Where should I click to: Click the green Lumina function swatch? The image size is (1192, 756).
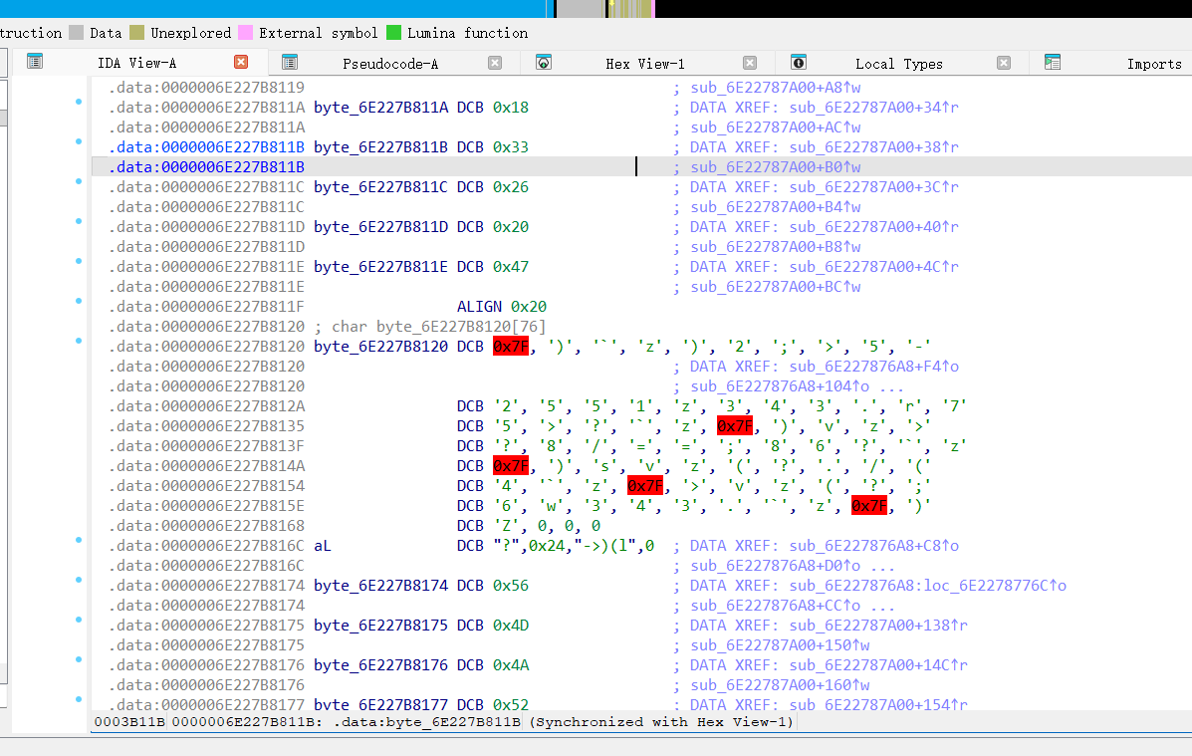(393, 33)
